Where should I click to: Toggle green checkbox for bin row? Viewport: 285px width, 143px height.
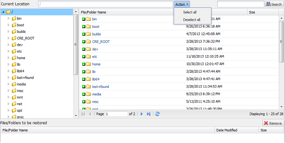pyautogui.click(x=84, y=19)
